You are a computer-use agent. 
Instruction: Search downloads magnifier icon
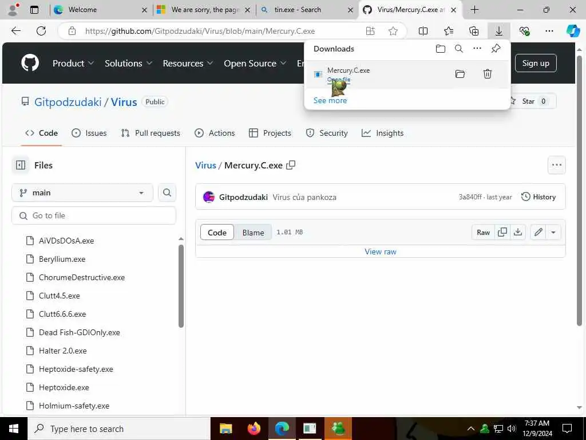459,49
